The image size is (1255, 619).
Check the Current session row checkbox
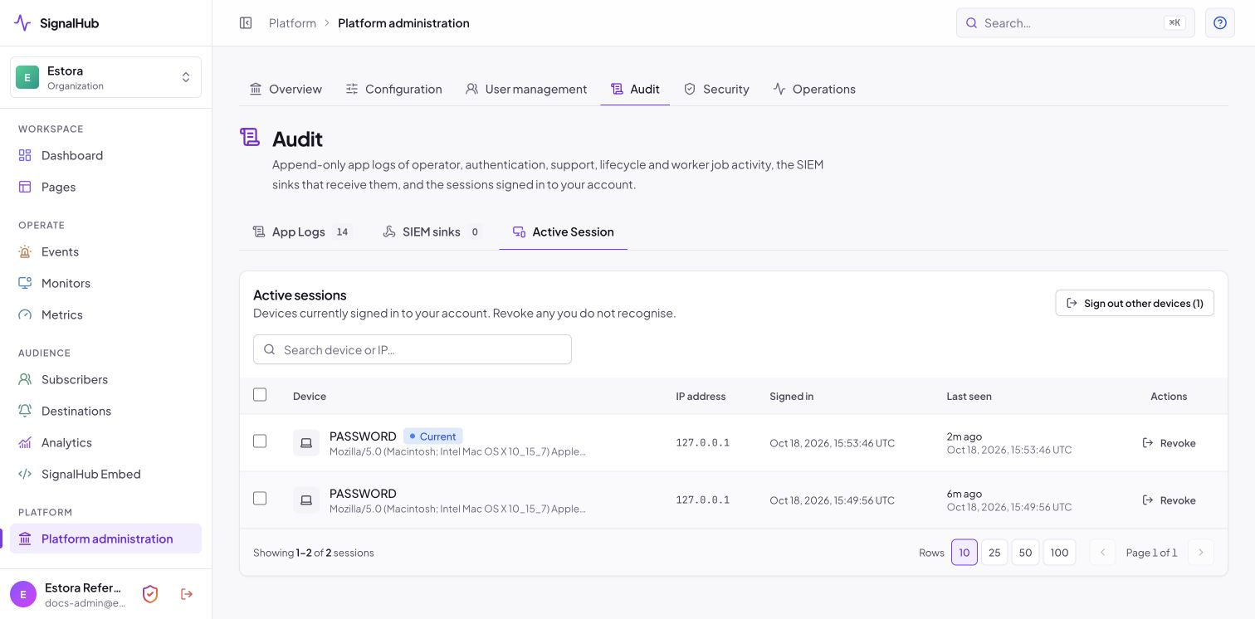pos(260,441)
